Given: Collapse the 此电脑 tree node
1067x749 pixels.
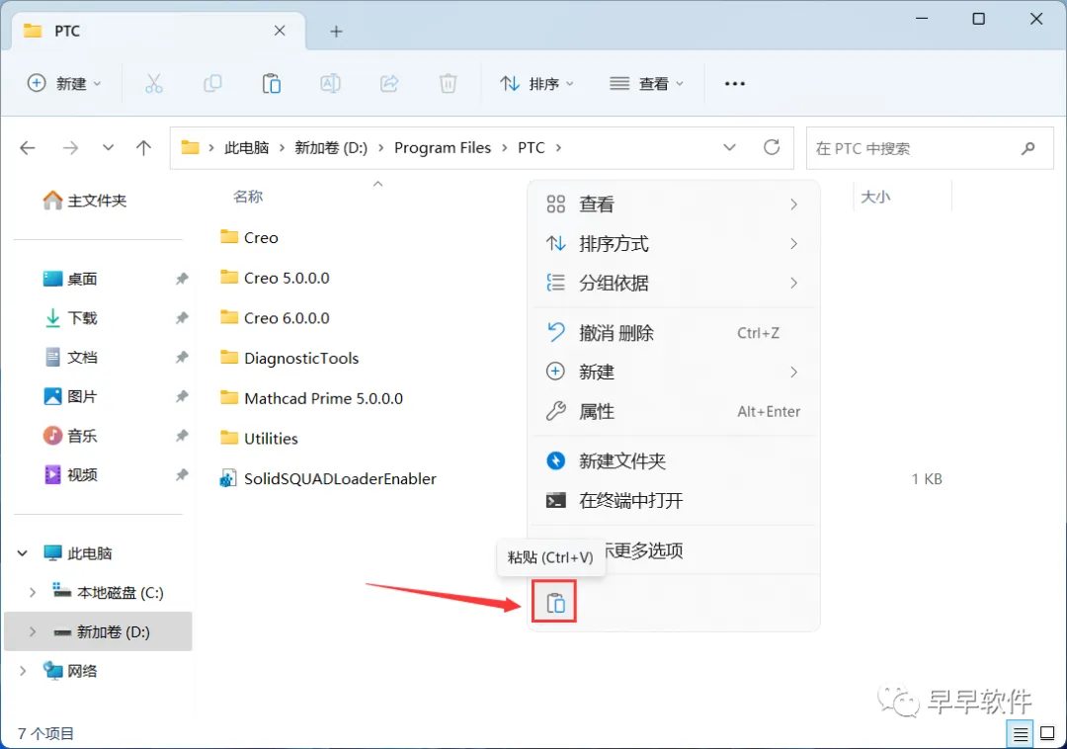Looking at the screenshot, I should coord(23,553).
